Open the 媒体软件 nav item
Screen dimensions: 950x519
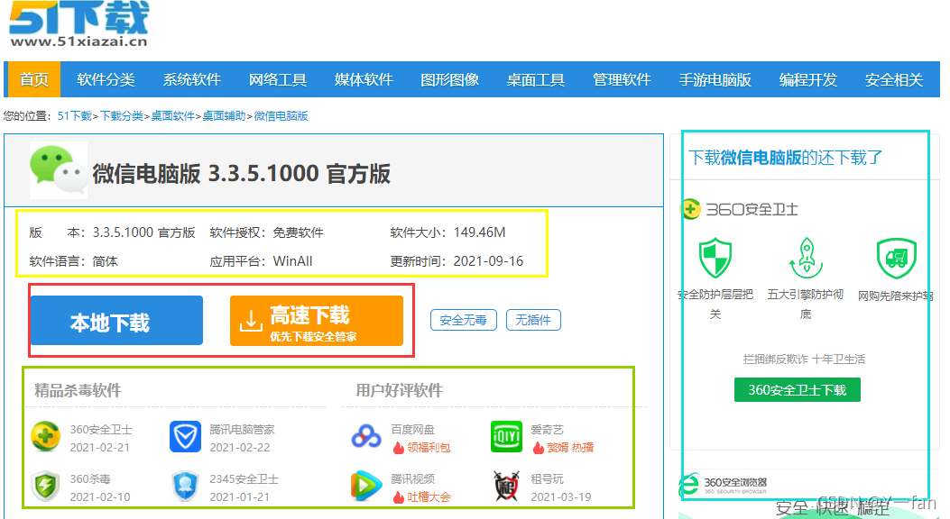click(x=364, y=79)
